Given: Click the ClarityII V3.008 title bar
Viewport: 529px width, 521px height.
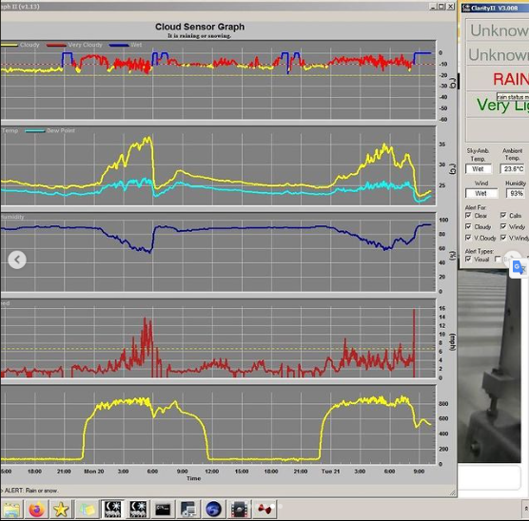Looking at the screenshot, I should point(495,8).
